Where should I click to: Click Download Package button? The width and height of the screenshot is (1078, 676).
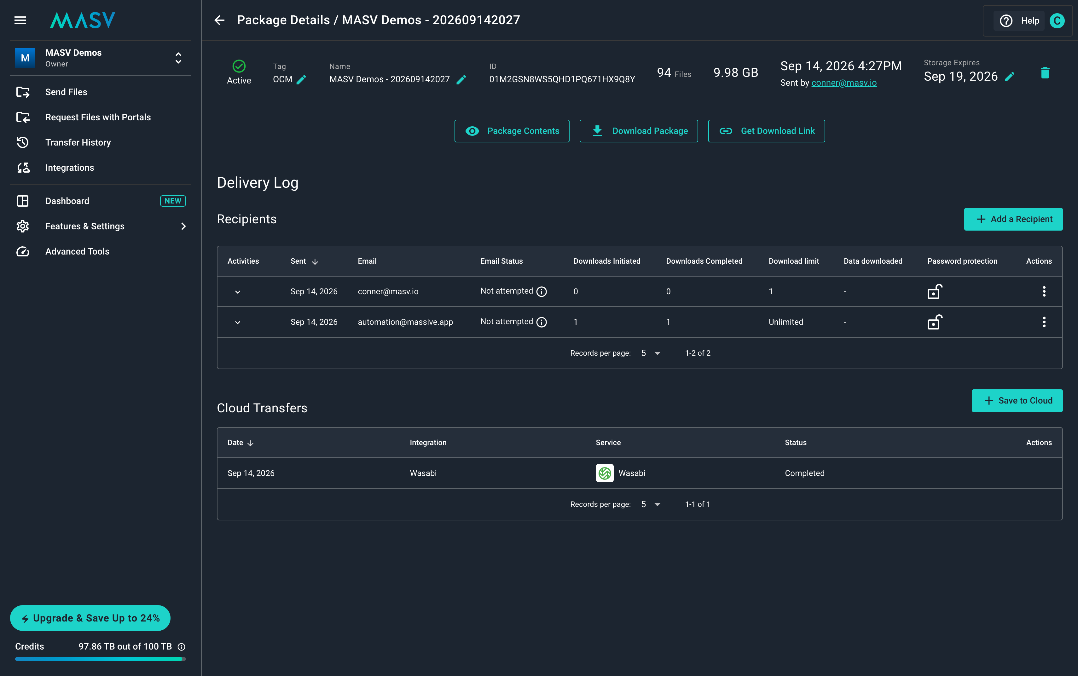(x=639, y=131)
